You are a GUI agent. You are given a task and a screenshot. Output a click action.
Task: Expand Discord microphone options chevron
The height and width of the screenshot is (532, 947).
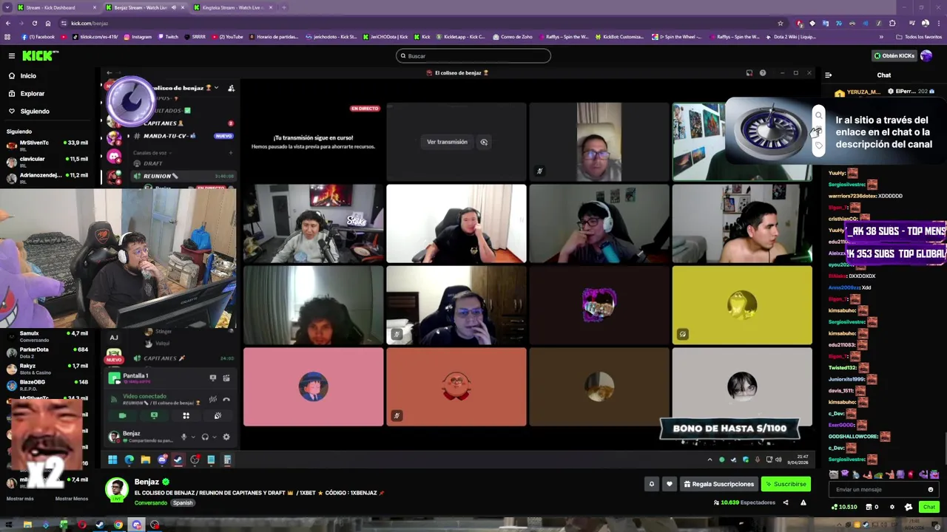point(193,437)
